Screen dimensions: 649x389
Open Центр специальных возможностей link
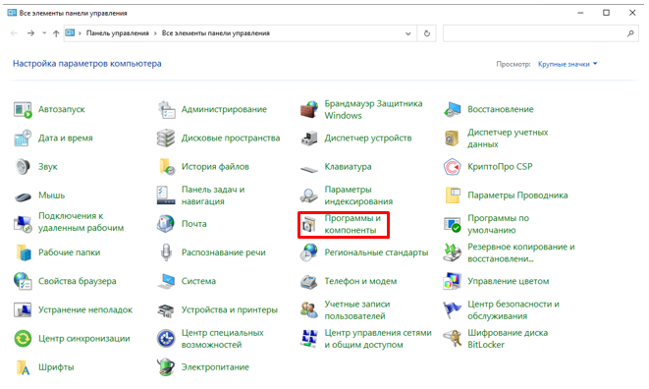coord(223,339)
